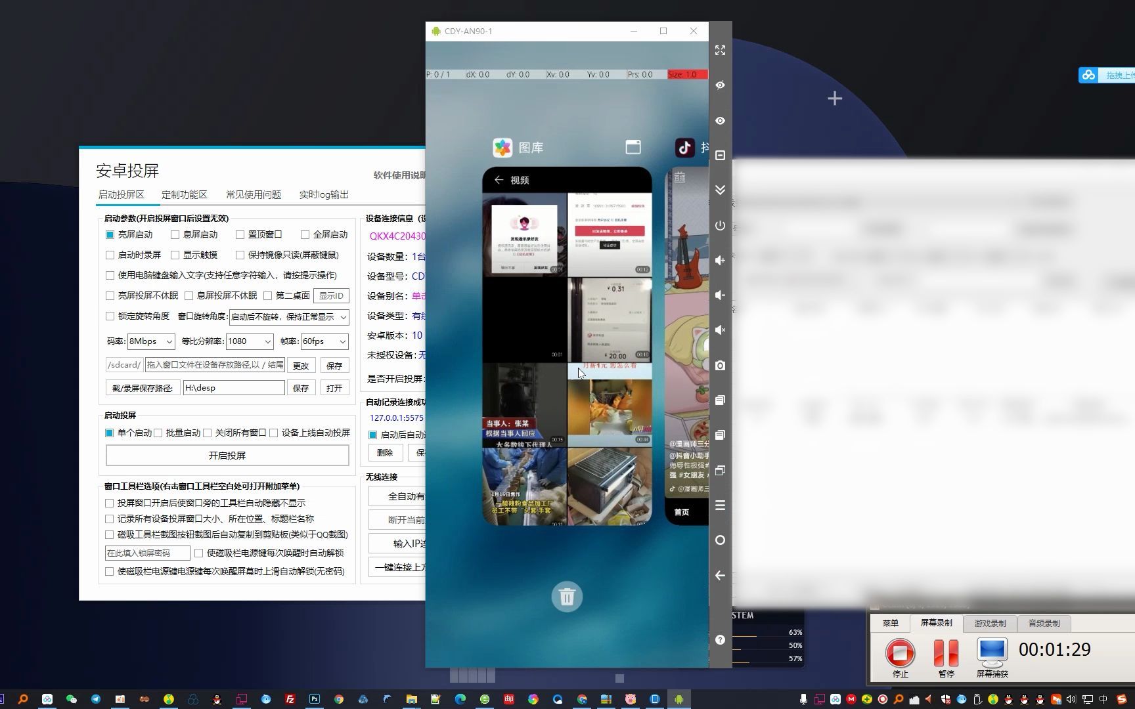The width and height of the screenshot is (1135, 709).
Task: Click the power button icon in toolbar
Action: 720,225
